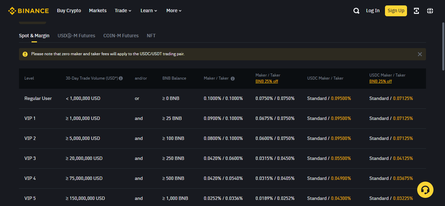Click the 'Standard / 0.04900%' USDC fee cell
Viewport: 445px width, 206px height.
[329, 178]
